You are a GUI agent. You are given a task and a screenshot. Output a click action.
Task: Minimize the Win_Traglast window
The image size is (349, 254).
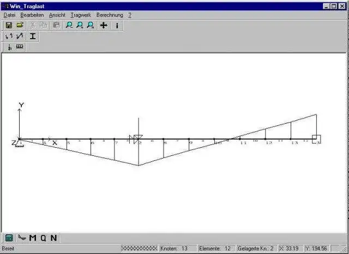326,6
